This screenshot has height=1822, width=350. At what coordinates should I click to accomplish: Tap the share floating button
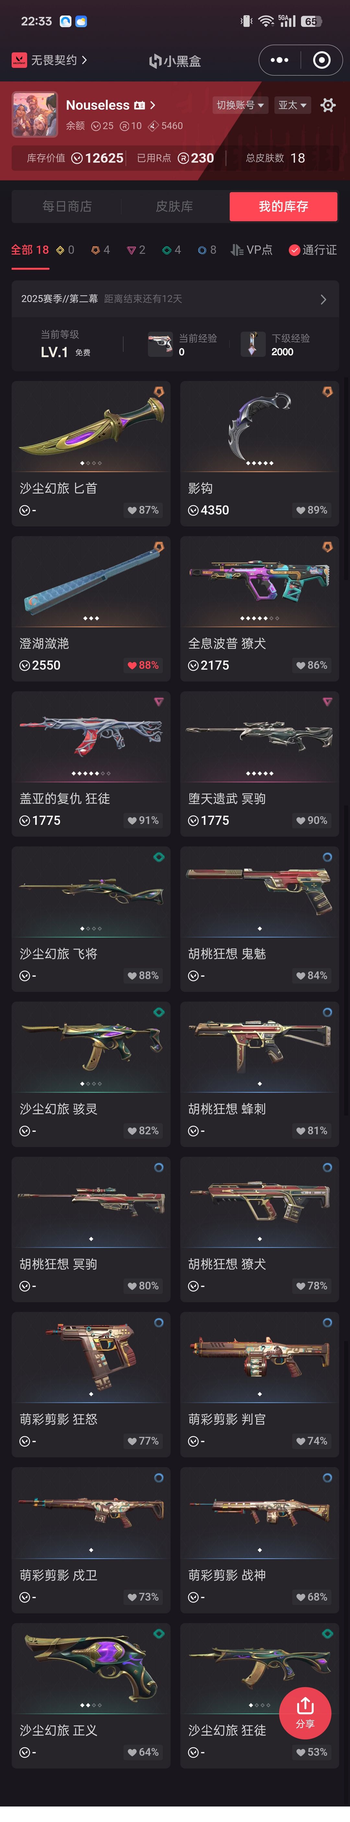coord(306,1712)
